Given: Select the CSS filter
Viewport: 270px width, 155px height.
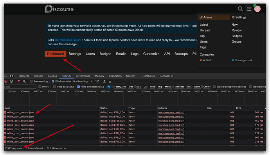Looking at the screenshot, I should tap(139, 87).
